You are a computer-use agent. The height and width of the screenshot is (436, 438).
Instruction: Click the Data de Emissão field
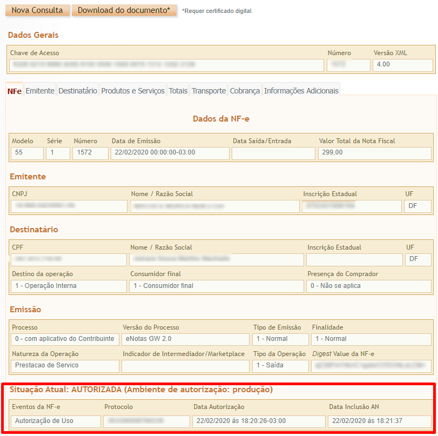[170, 153]
